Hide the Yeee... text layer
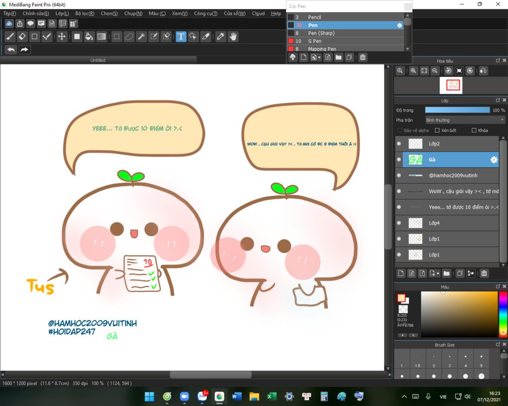Image resolution: width=508 pixels, height=406 pixels. (x=399, y=207)
